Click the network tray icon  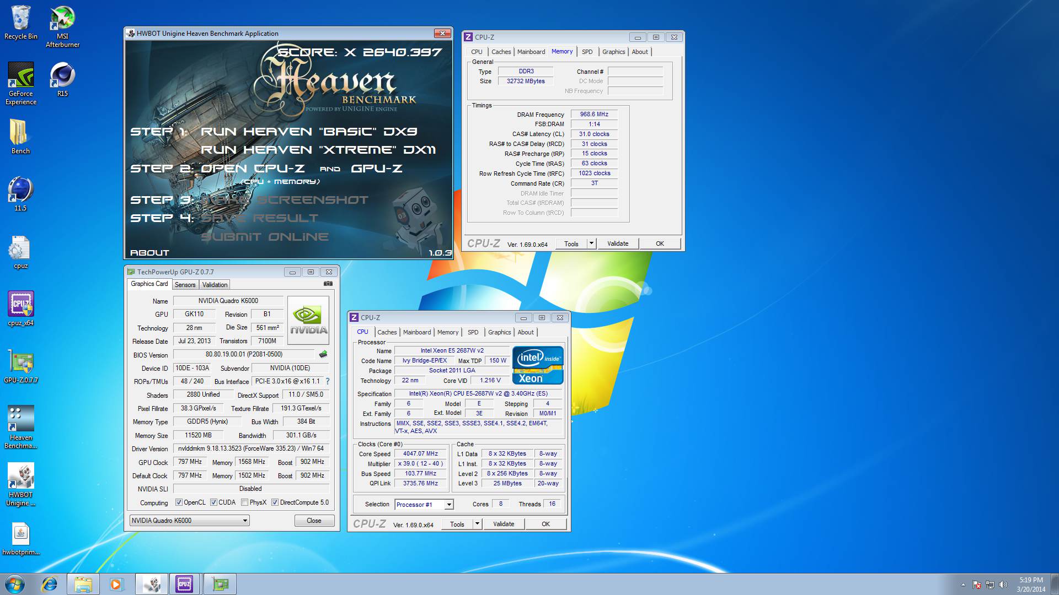tap(990, 585)
